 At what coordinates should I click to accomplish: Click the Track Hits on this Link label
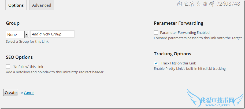(178, 63)
